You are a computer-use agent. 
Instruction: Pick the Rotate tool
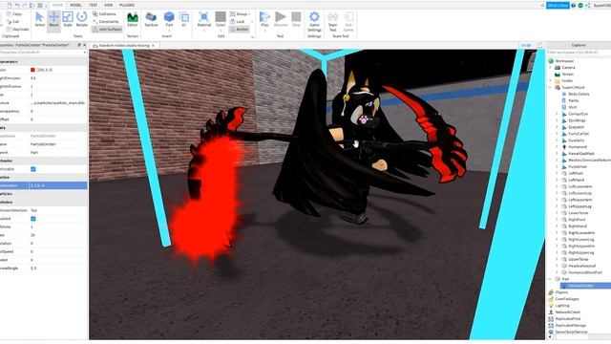pyautogui.click(x=82, y=19)
